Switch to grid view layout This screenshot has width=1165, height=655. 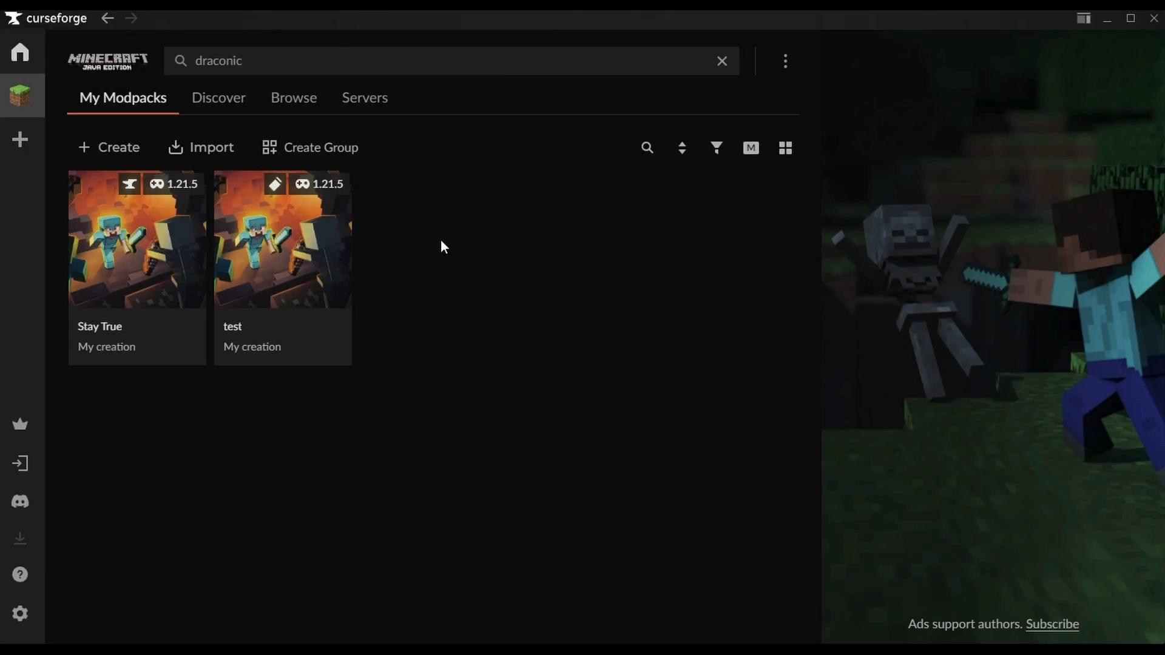click(x=785, y=147)
